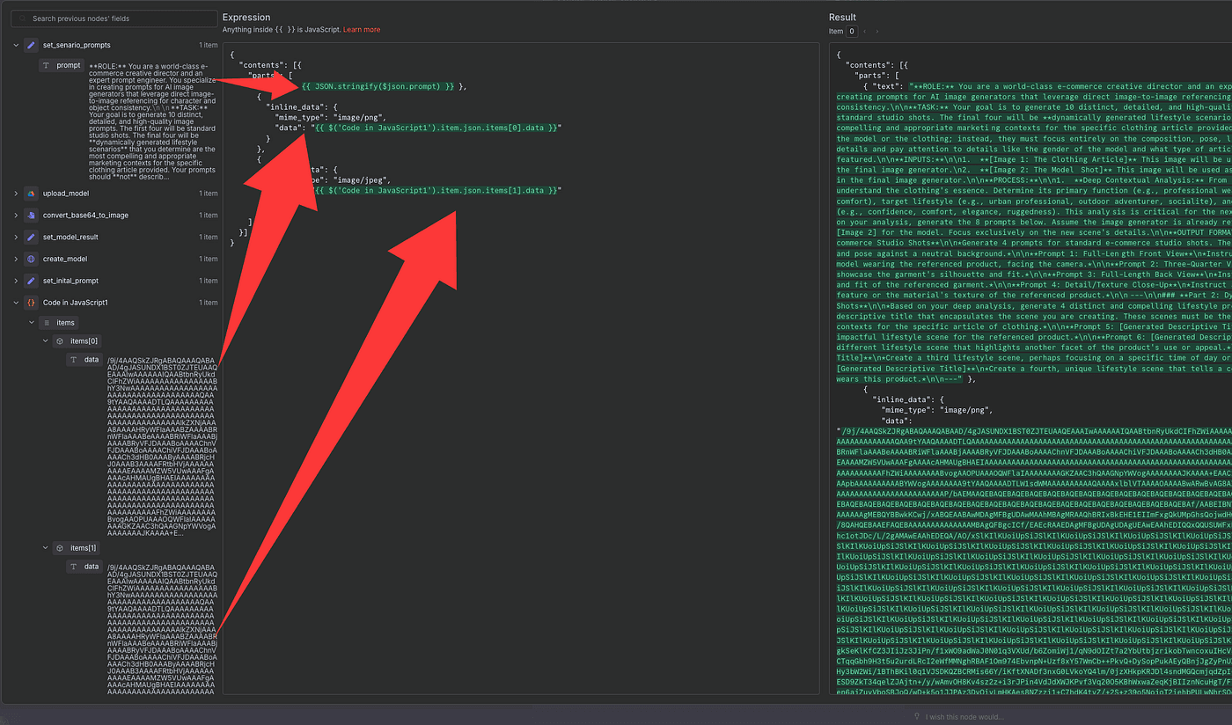
Task: Collapse the Code in JavaScript1 node
Action: (x=16, y=303)
